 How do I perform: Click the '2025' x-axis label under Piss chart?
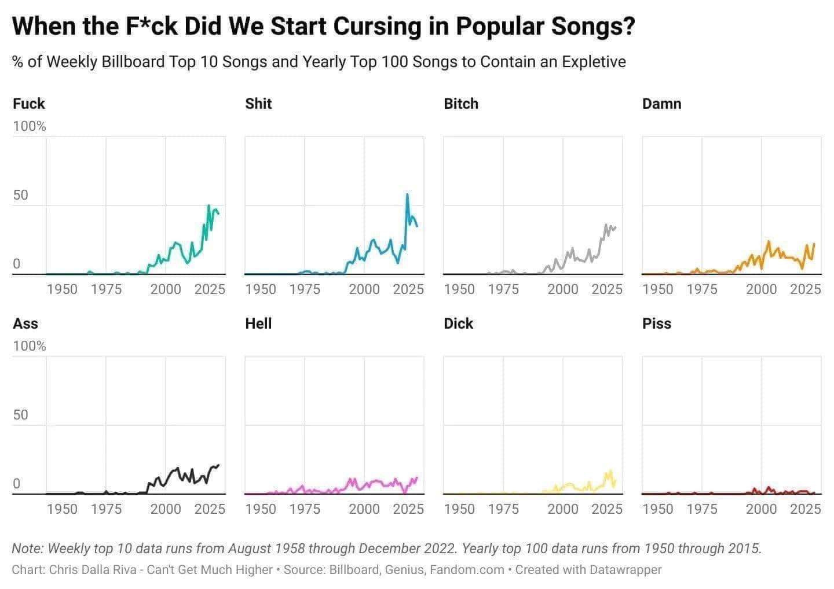coord(805,509)
